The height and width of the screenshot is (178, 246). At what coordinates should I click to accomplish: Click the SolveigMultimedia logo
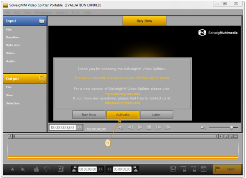click(218, 33)
